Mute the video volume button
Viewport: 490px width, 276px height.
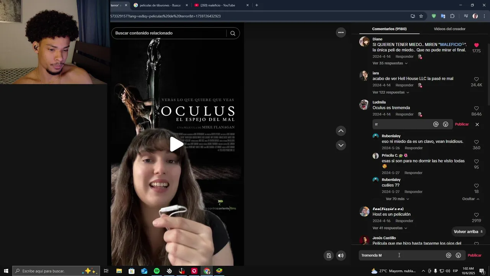click(x=341, y=256)
